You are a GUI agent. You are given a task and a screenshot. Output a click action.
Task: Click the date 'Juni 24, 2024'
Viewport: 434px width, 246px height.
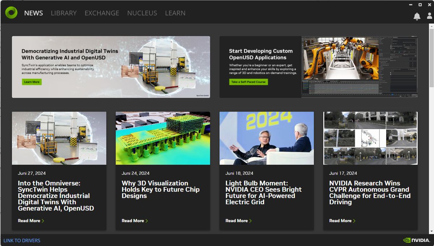click(136, 173)
